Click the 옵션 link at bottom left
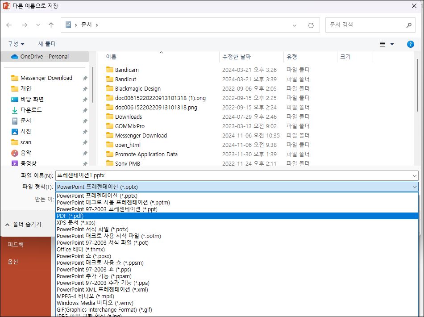This screenshot has width=424, height=317. click(12, 262)
